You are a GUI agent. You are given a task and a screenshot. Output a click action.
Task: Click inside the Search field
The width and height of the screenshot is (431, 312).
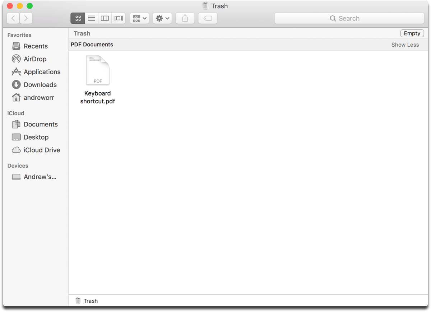coord(349,18)
